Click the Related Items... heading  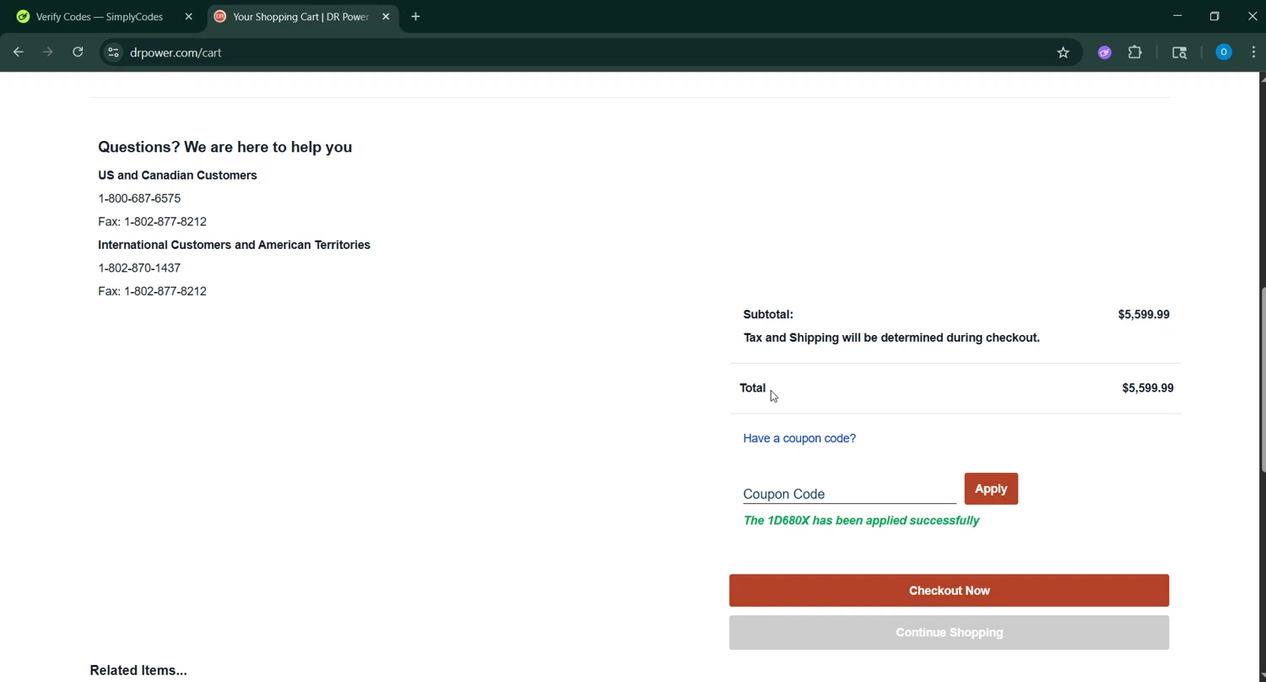point(138,670)
